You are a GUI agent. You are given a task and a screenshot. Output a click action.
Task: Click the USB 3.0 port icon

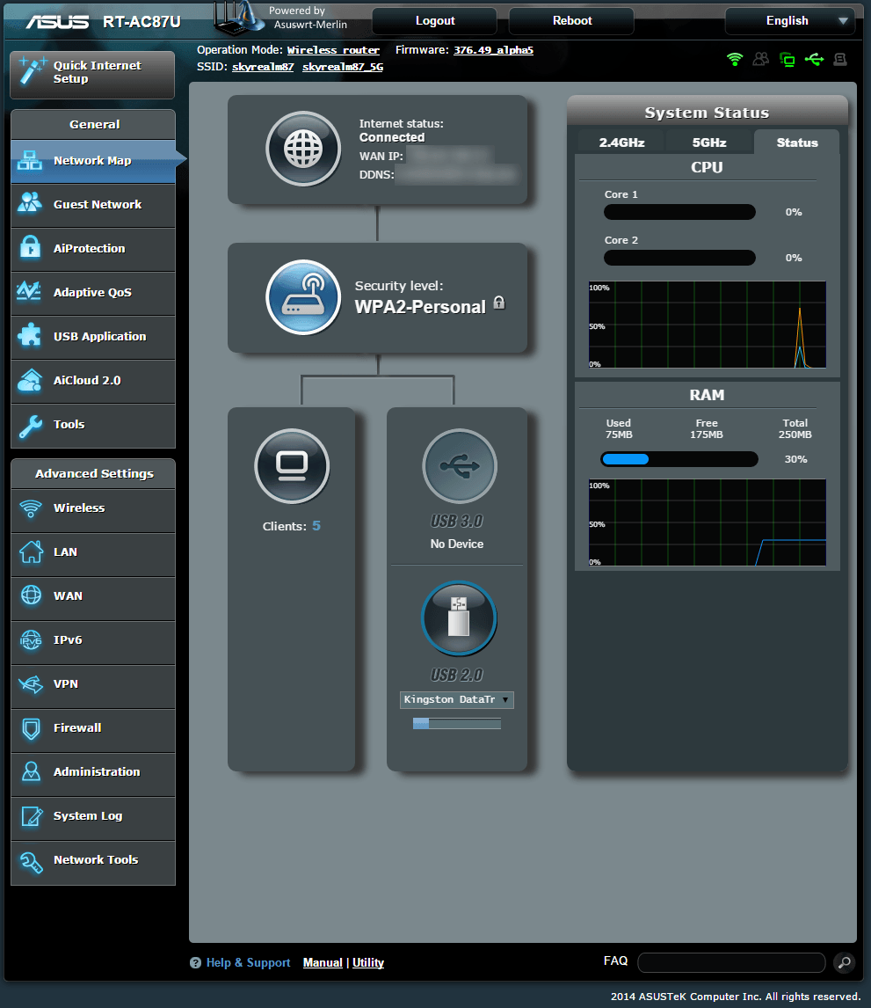[x=459, y=466]
